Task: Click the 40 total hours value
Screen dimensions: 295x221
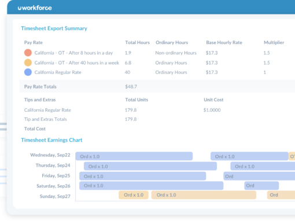Action: click(x=127, y=72)
